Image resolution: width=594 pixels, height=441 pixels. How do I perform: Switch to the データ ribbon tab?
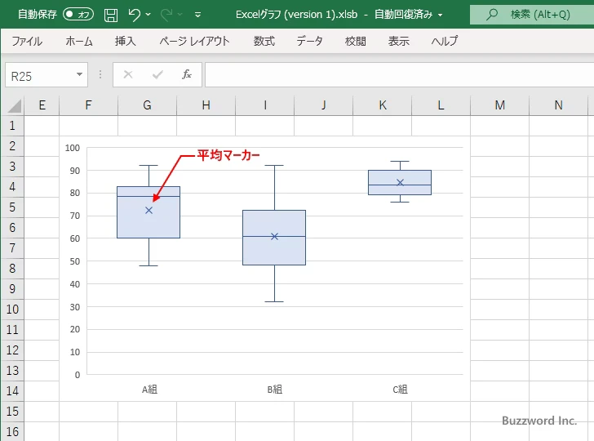point(309,41)
